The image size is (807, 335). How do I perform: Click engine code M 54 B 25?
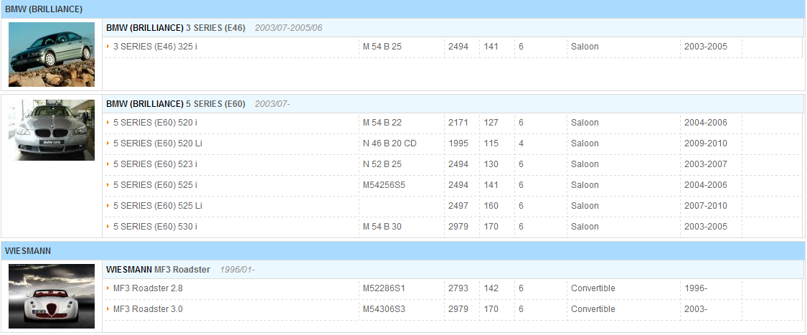pos(382,47)
